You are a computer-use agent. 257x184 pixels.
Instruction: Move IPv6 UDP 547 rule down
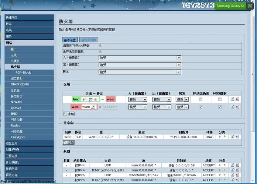click(x=225, y=175)
